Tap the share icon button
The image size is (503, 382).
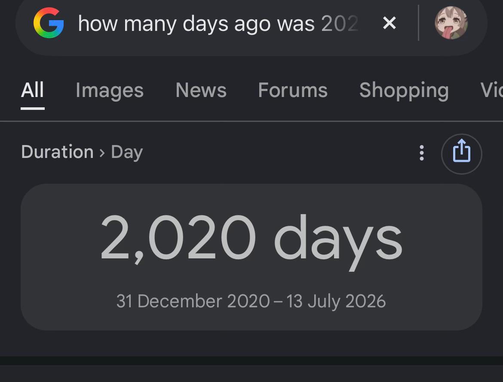tap(462, 154)
